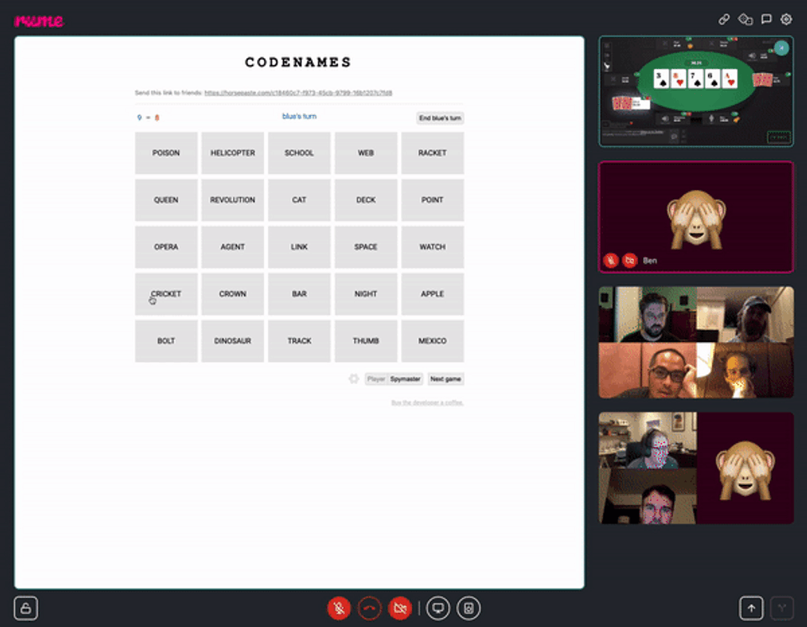Choose the QUEEN card
The image size is (807, 627).
click(166, 200)
